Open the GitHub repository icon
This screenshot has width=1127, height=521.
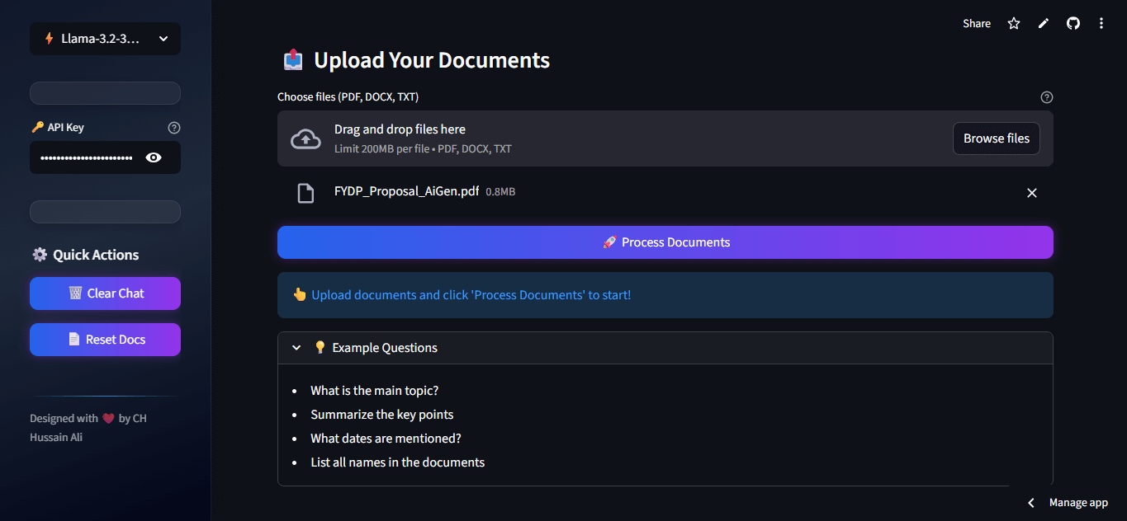point(1073,23)
